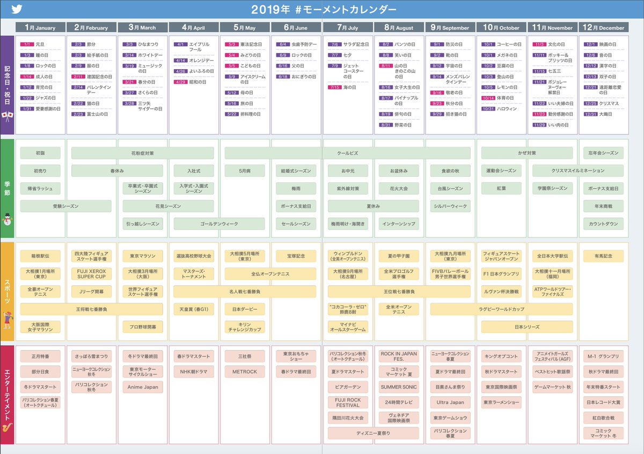Click the 2/22 猫の日 entry
The width and height of the screenshot is (644, 454).
tap(86, 103)
